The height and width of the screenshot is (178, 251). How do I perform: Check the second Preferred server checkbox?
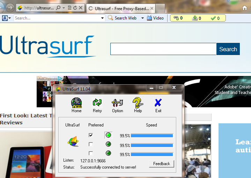click(91, 144)
